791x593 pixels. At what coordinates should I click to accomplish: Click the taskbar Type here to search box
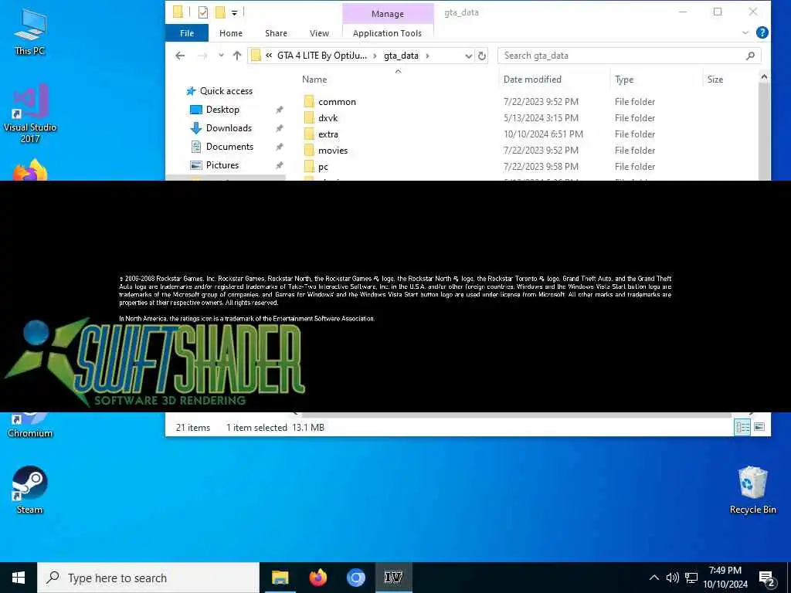pyautogui.click(x=148, y=578)
